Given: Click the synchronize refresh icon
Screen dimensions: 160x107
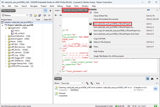Looking at the screenshot, I should coord(45,15).
